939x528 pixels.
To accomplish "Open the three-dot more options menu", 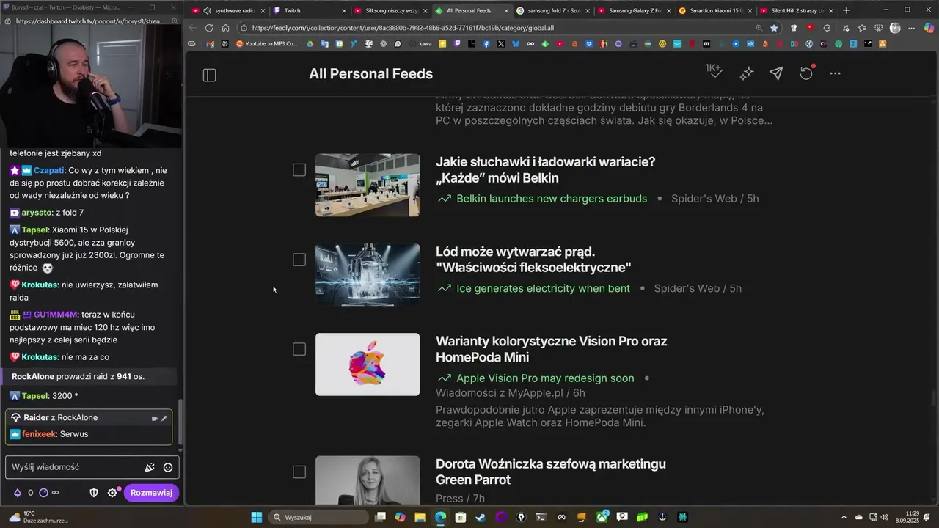I will coord(835,73).
